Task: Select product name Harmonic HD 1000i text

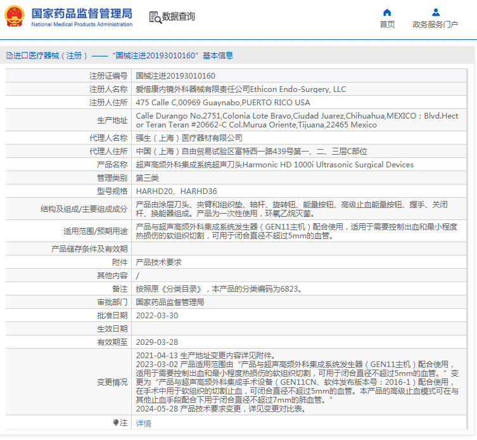Action: 328,165
